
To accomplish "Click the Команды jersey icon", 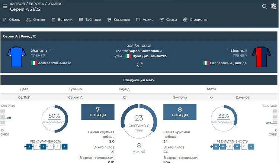I will (109, 20).
